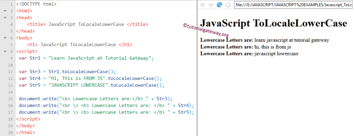Click the title tag line in the code
This screenshot has height=136, width=354.
(x=88, y=24)
